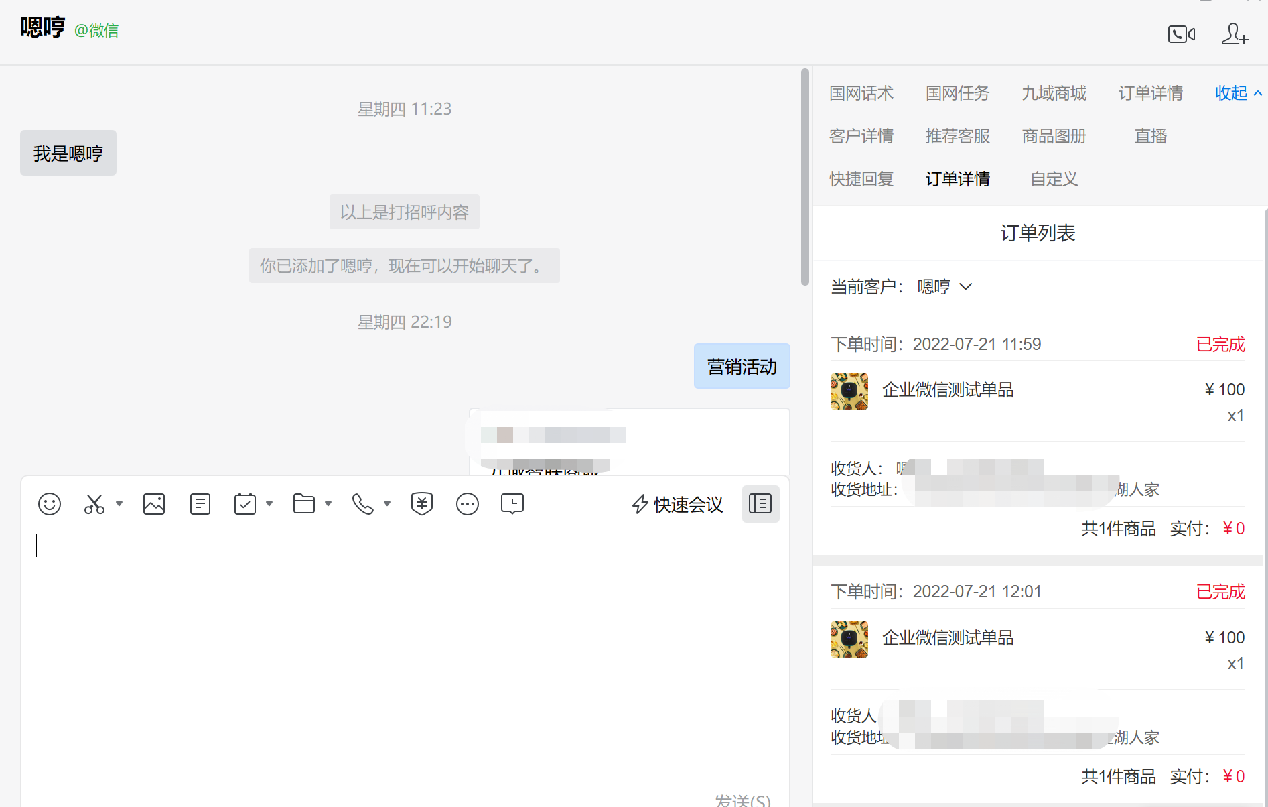Click 企业微信测试单品 in 12:01 order
1268x807 pixels.
948,638
